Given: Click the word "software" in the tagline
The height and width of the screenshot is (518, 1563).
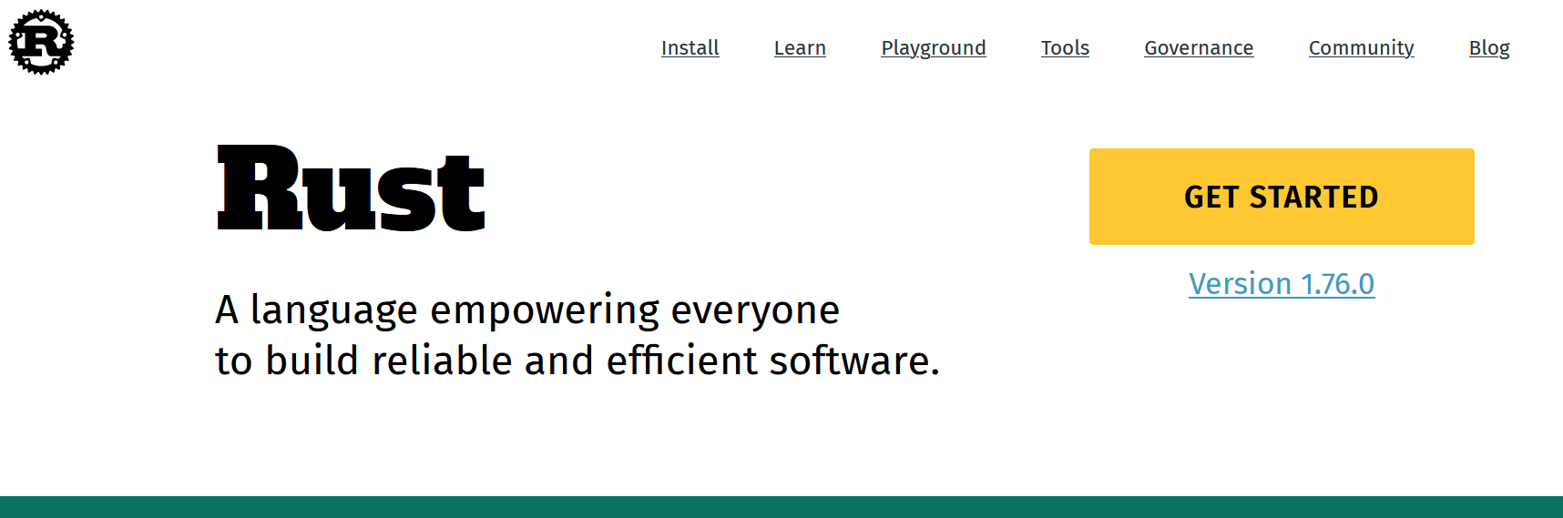Looking at the screenshot, I should [x=849, y=361].
